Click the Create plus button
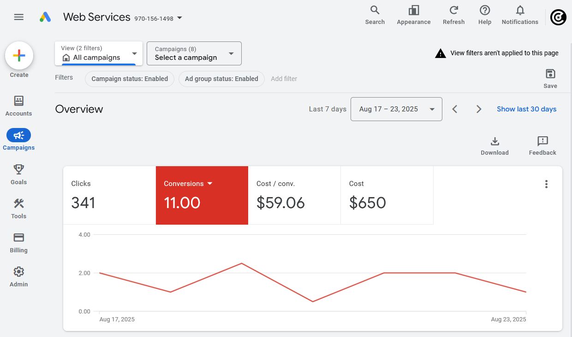572x337 pixels. [19, 56]
